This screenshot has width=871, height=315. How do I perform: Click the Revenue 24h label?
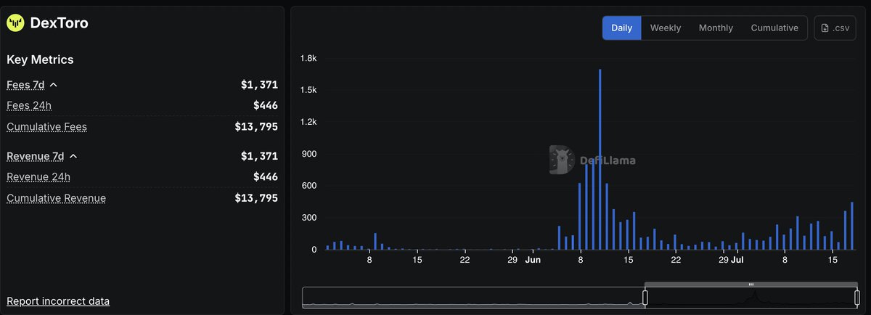[x=38, y=176]
